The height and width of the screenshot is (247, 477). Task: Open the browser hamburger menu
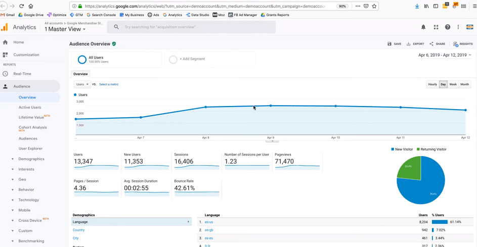tap(474, 6)
